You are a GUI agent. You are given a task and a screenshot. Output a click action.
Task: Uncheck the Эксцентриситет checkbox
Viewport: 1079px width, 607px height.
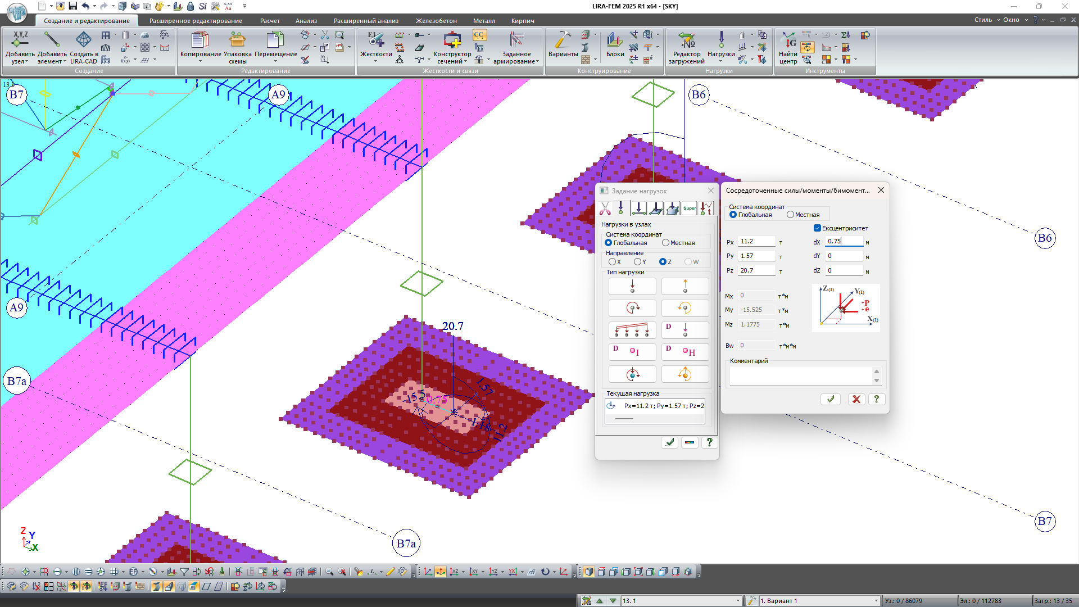(x=817, y=228)
